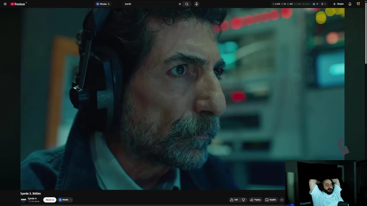Viewport: 367px width, 206px height.
Task: Click the 430 views stat
Action: point(290,4)
